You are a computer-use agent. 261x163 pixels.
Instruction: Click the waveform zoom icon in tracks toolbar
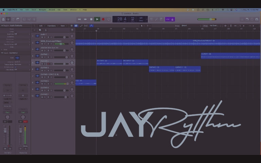click(x=225, y=26)
